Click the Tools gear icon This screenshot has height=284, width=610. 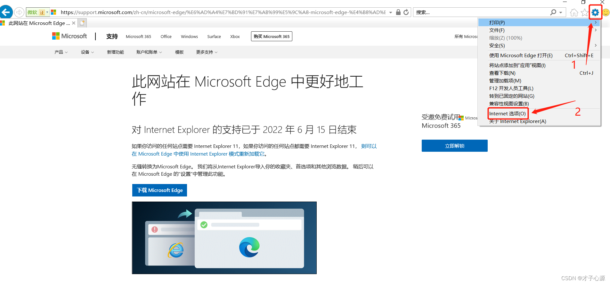pos(595,12)
